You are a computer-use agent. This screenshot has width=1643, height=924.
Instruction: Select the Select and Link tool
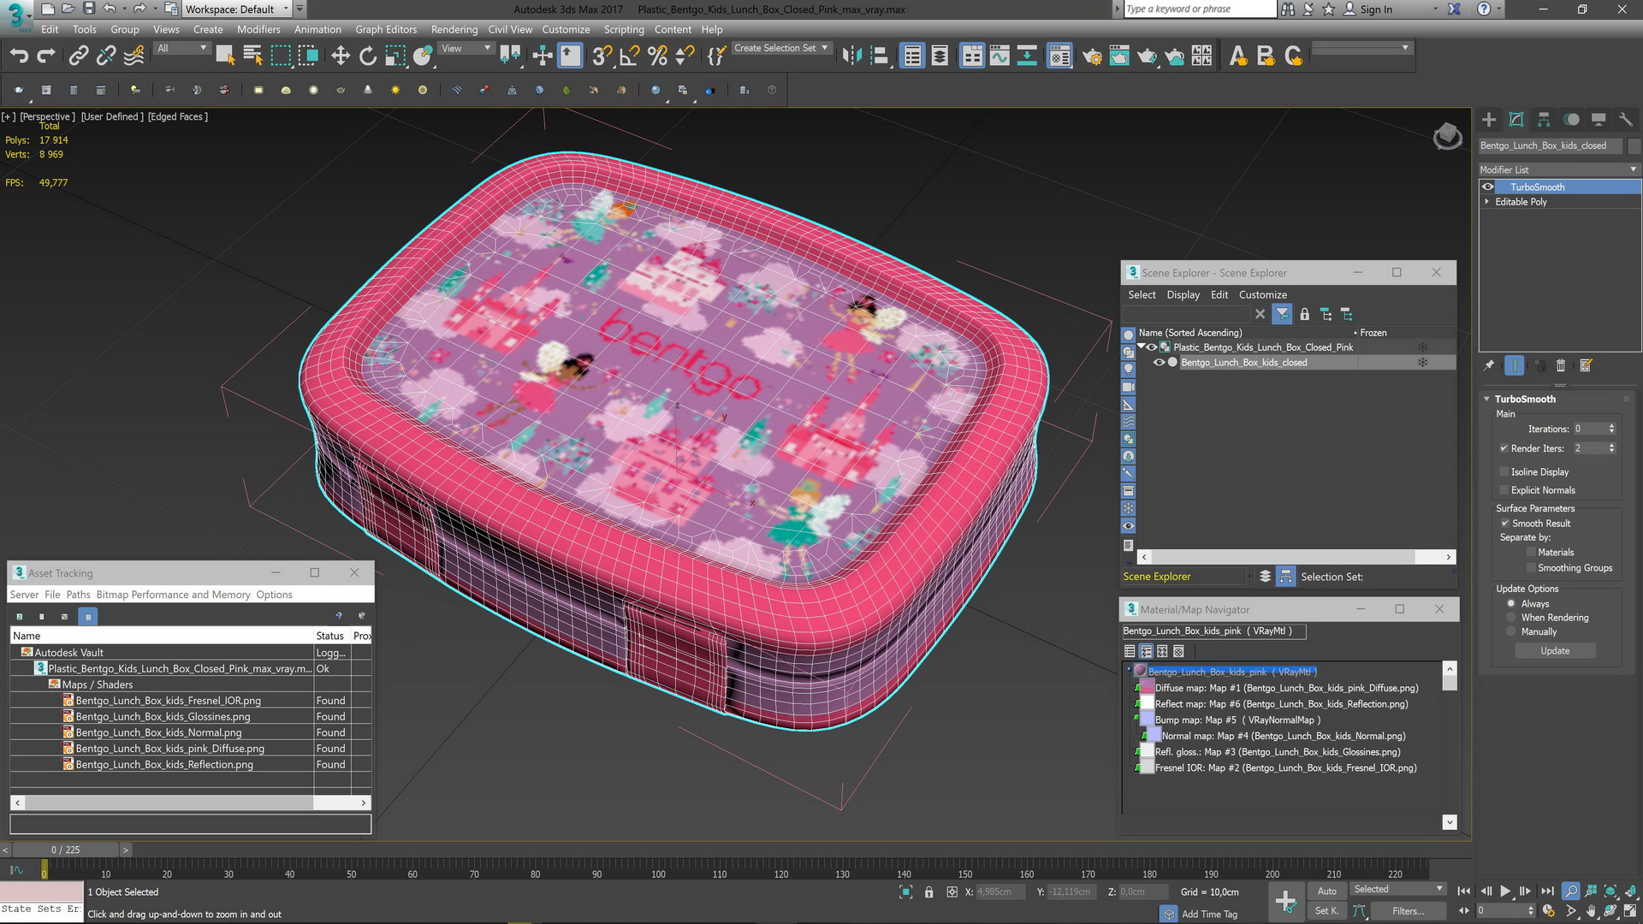(x=78, y=56)
